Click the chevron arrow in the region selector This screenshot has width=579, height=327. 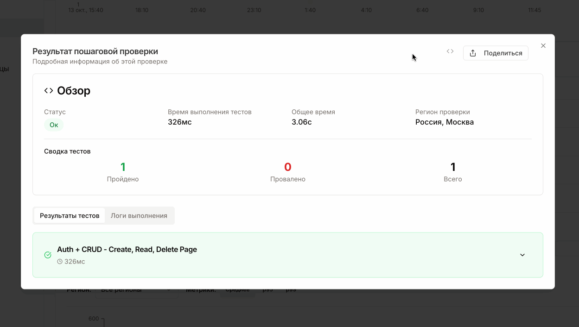tap(169, 289)
